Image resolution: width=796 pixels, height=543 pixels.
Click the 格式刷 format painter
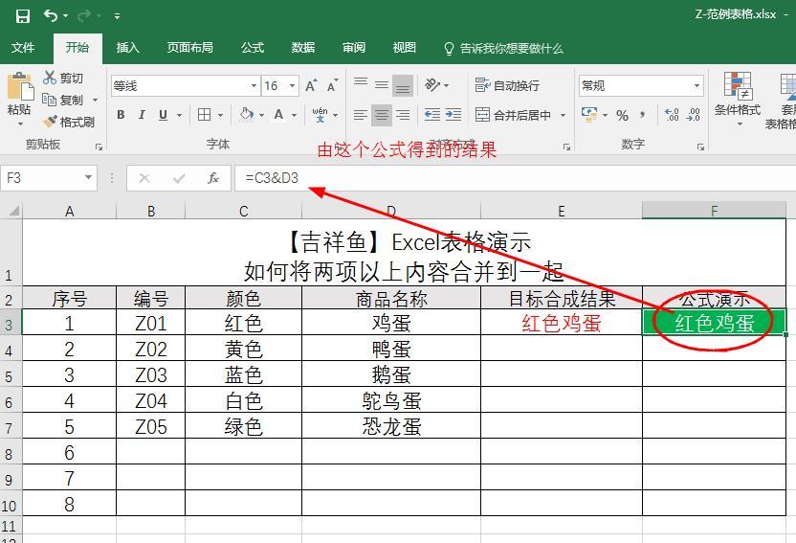click(69, 122)
